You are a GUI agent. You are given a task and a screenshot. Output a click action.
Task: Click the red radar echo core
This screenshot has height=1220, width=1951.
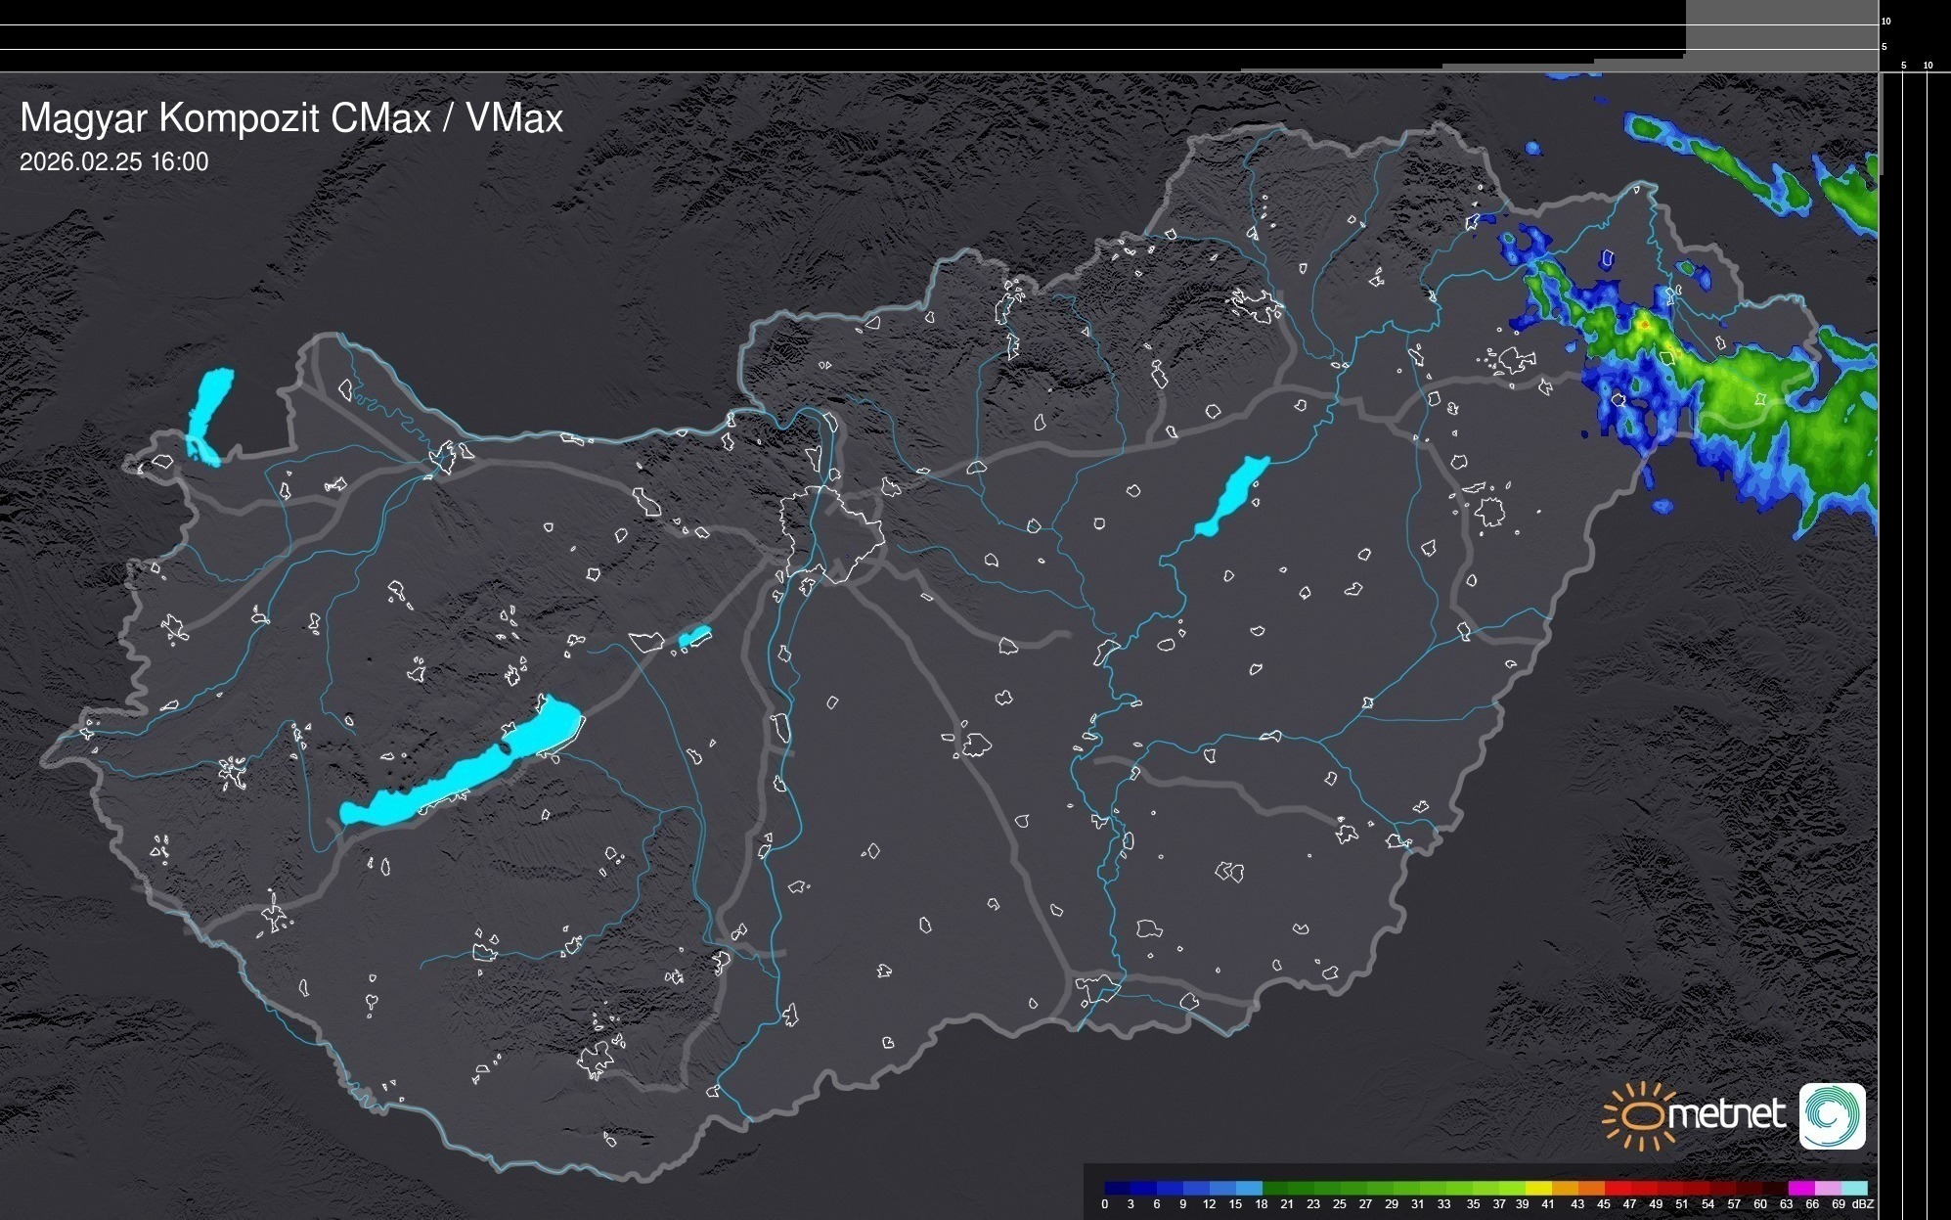[x=1644, y=324]
